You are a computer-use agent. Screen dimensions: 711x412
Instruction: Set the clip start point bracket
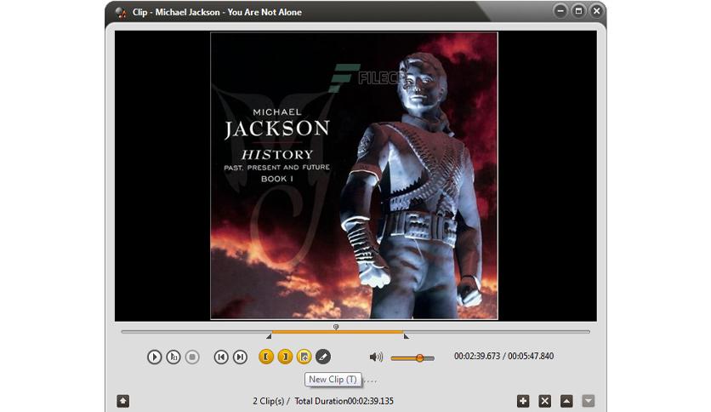pos(265,358)
